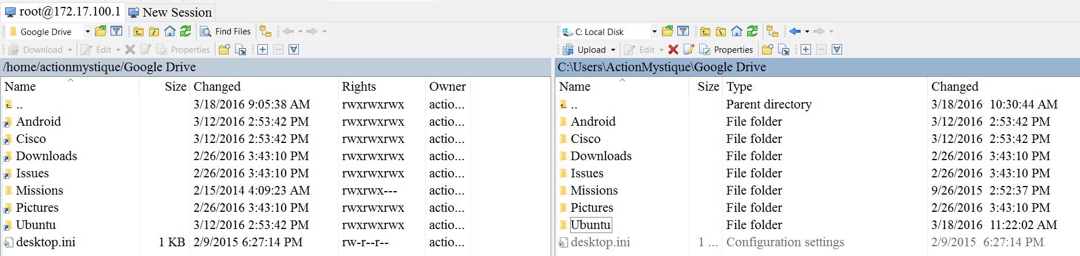Click select files plus icon in remote panel
Screen dimensions: 1080x256
(x=263, y=50)
